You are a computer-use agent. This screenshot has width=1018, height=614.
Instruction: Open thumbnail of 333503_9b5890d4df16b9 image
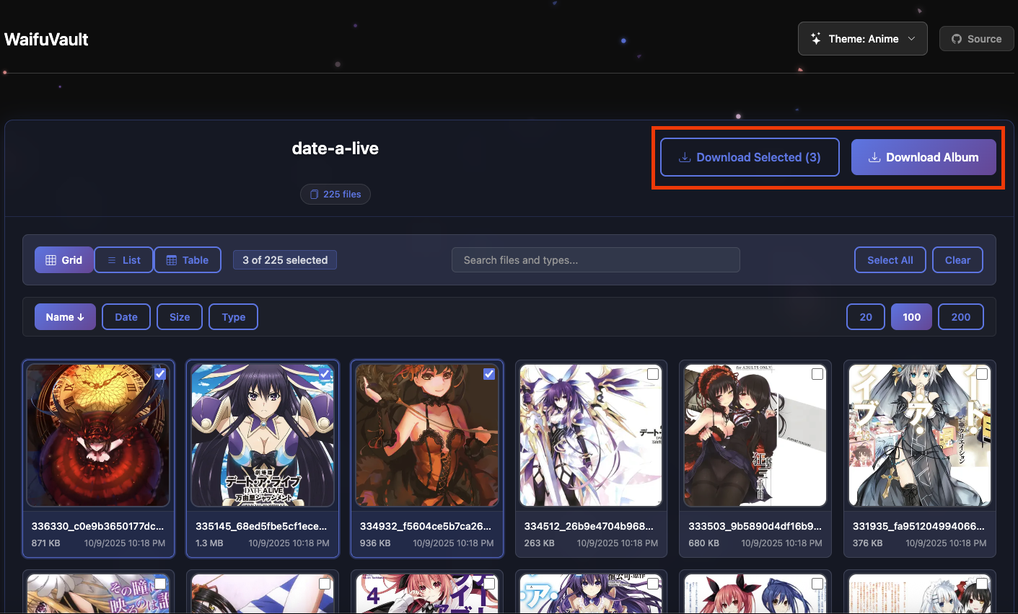pyautogui.click(x=755, y=435)
